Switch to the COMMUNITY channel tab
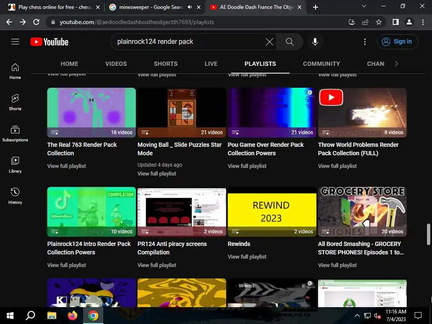This screenshot has width=432, height=324. [x=321, y=64]
